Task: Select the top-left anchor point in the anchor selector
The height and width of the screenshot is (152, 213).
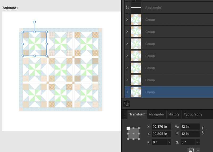Action: tap(128, 128)
